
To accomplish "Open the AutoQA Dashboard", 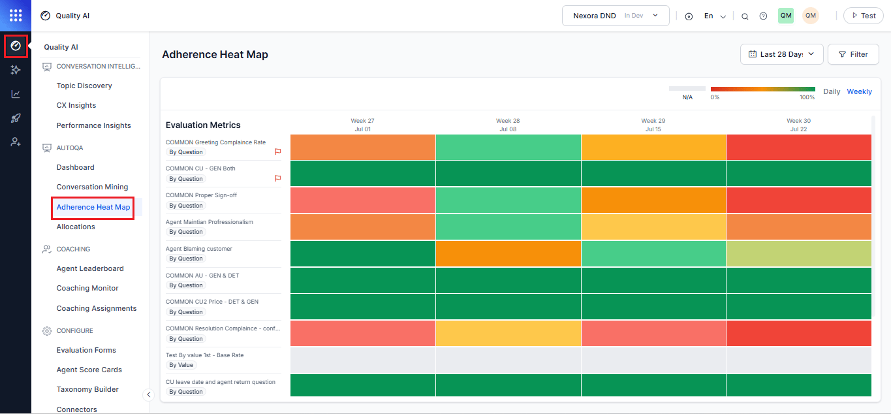I will [75, 167].
